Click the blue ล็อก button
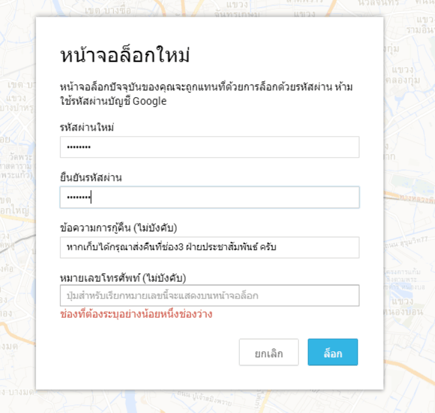 [333, 352]
